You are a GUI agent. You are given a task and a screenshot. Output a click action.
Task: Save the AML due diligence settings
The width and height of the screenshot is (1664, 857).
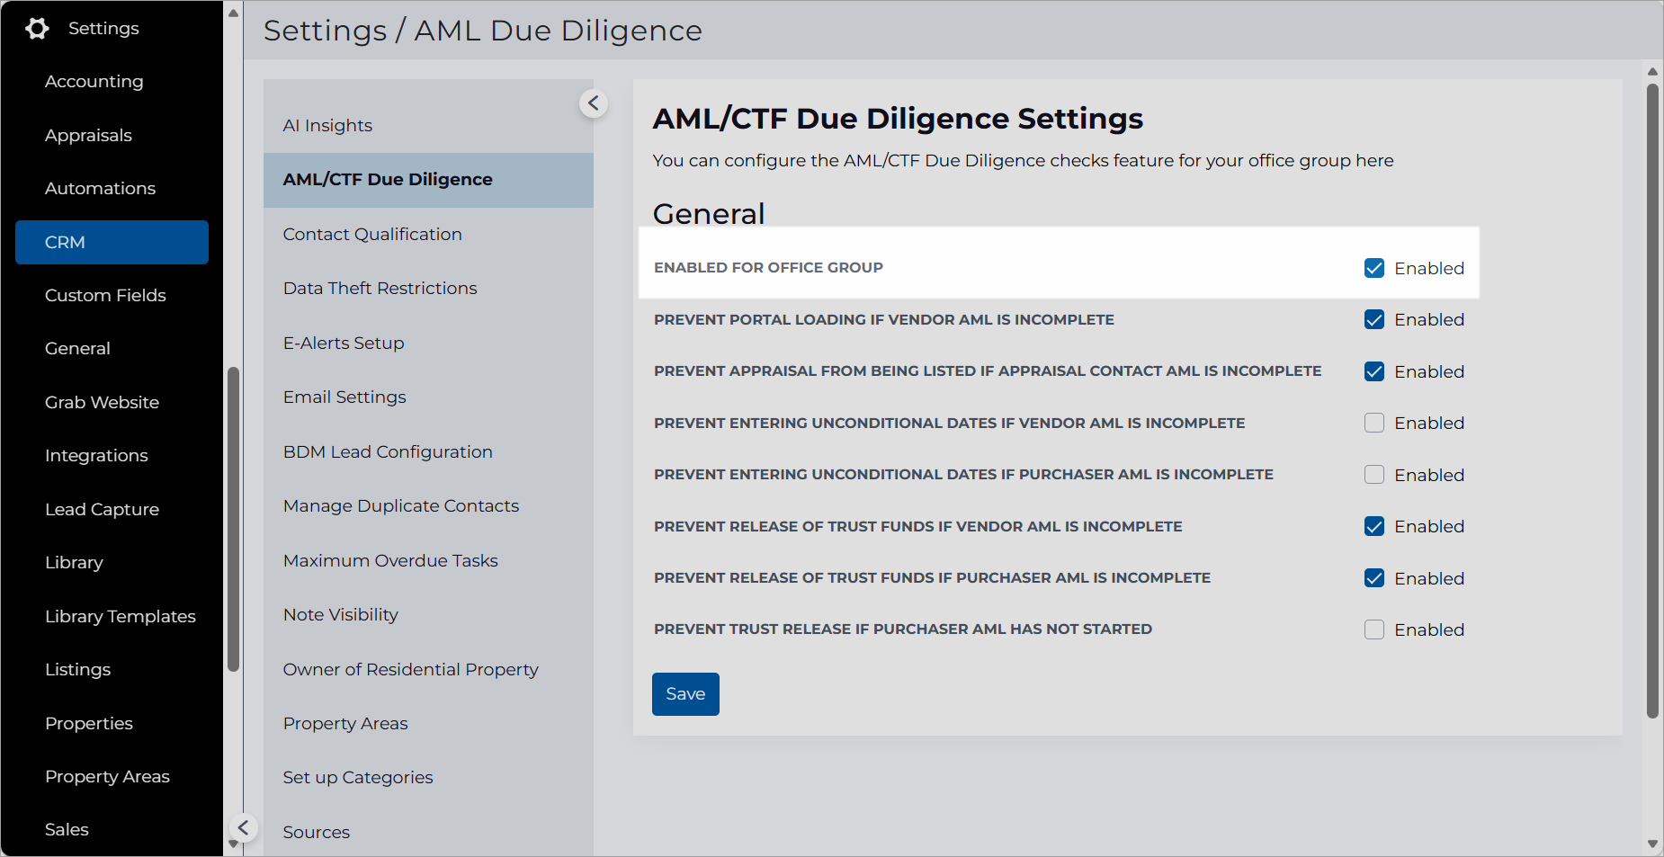pos(685,694)
